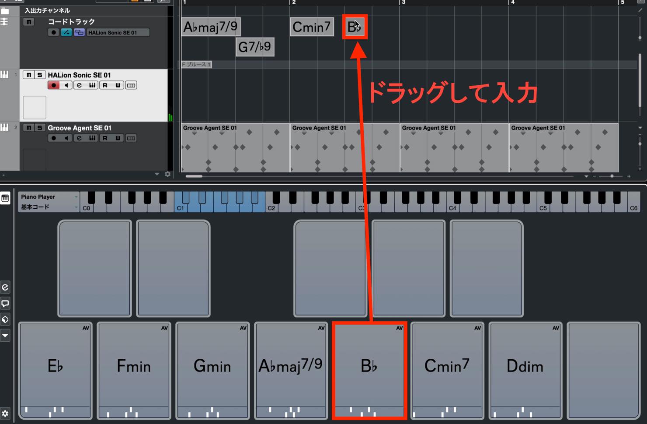Click the C2 key on the chord pads keyboard
The width and height of the screenshot is (647, 424).
(271, 208)
